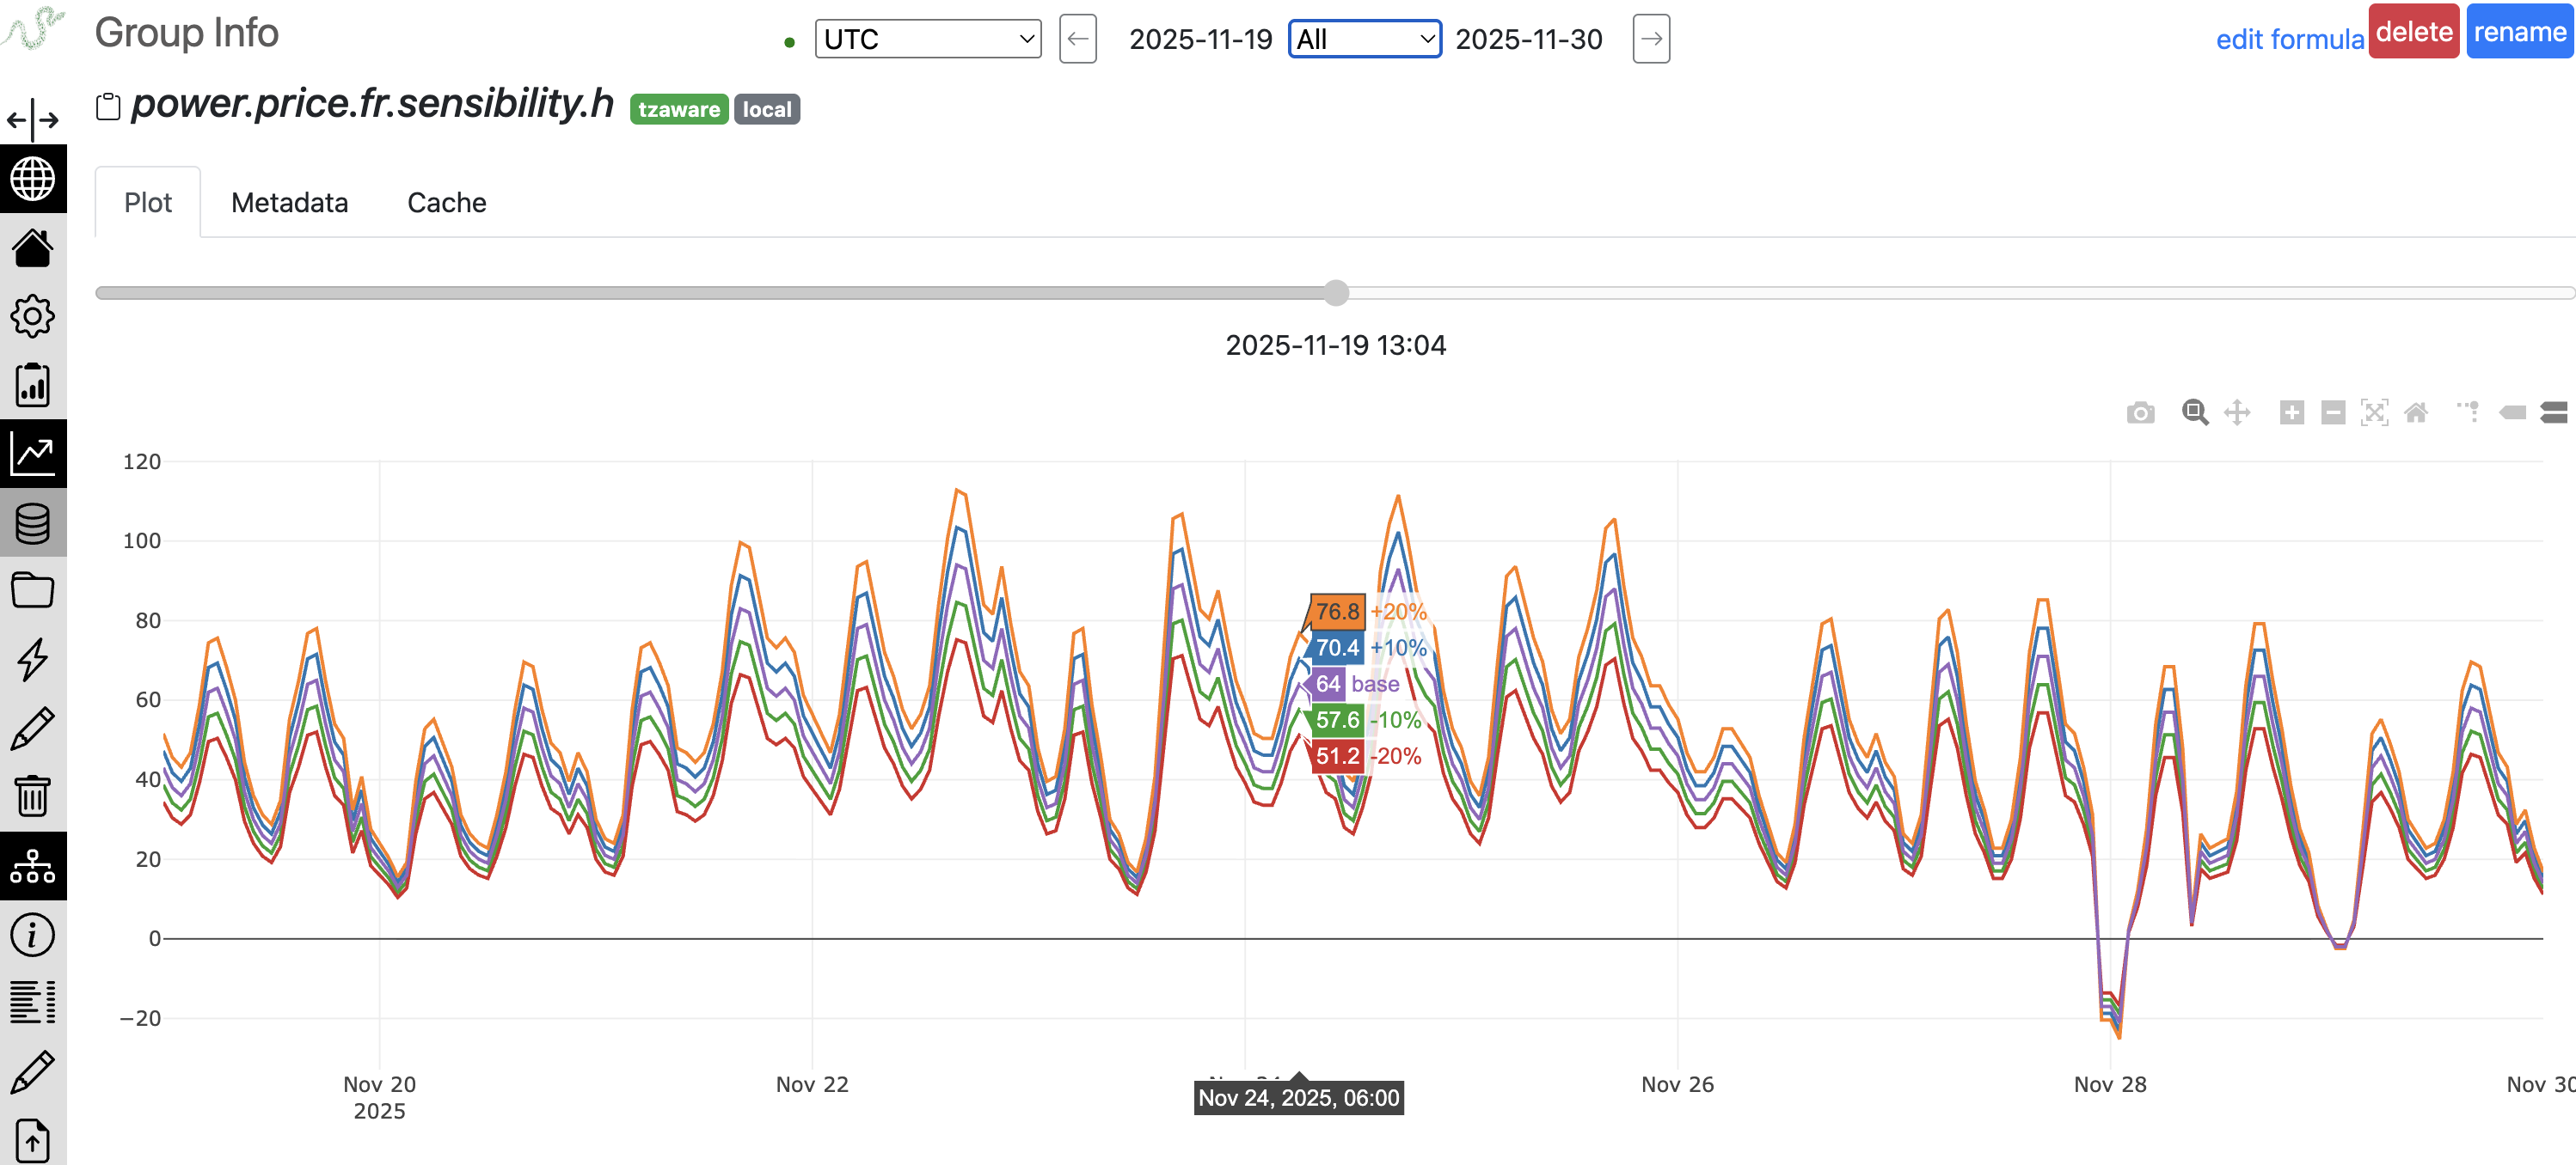Click the plot Zoom out minus icon
Screen dimensions: 2576x1165
pyautogui.click(x=2333, y=412)
